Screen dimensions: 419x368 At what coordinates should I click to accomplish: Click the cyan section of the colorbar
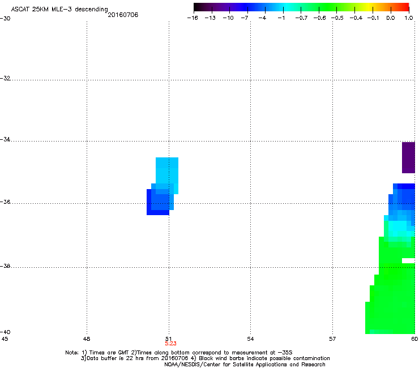tap(286, 7)
